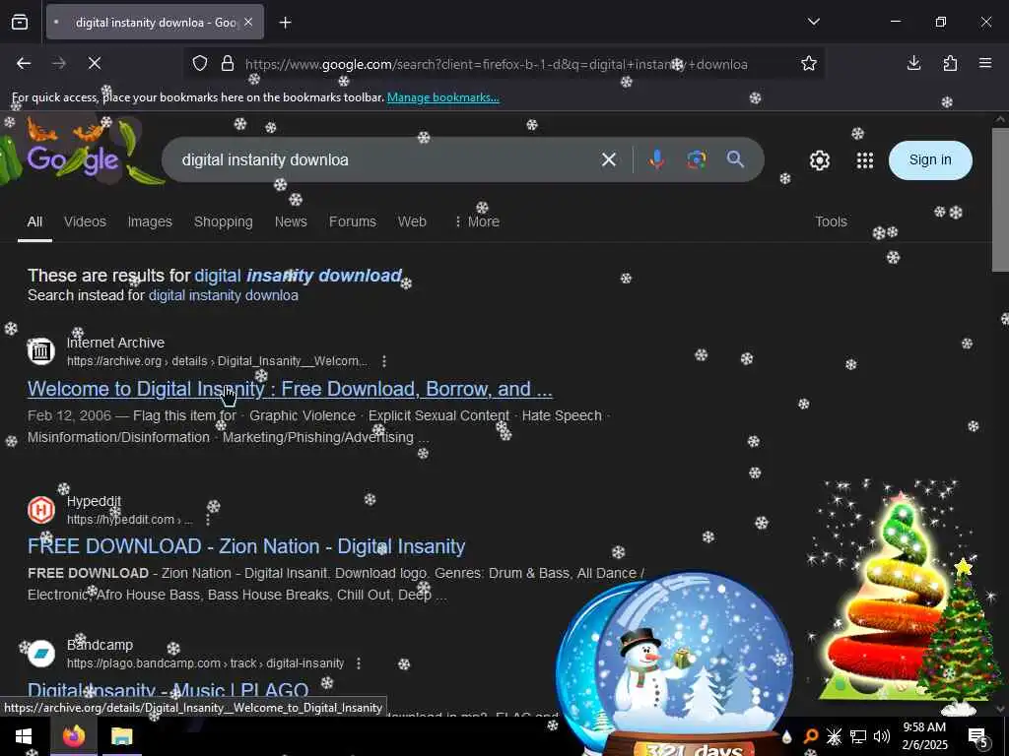Bookmark this page with star icon
The height and width of the screenshot is (756, 1009).
[809, 64]
